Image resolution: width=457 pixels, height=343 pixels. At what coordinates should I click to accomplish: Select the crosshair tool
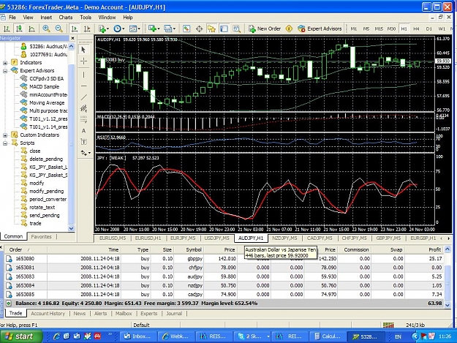(x=83, y=61)
